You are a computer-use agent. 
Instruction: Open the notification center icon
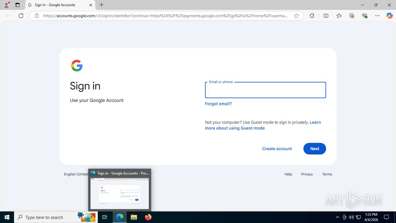pos(386,217)
